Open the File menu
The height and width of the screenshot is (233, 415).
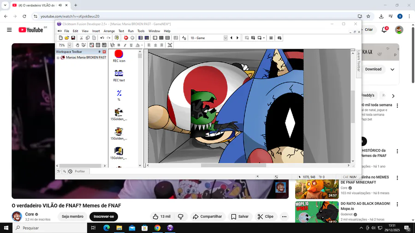(x=67, y=31)
